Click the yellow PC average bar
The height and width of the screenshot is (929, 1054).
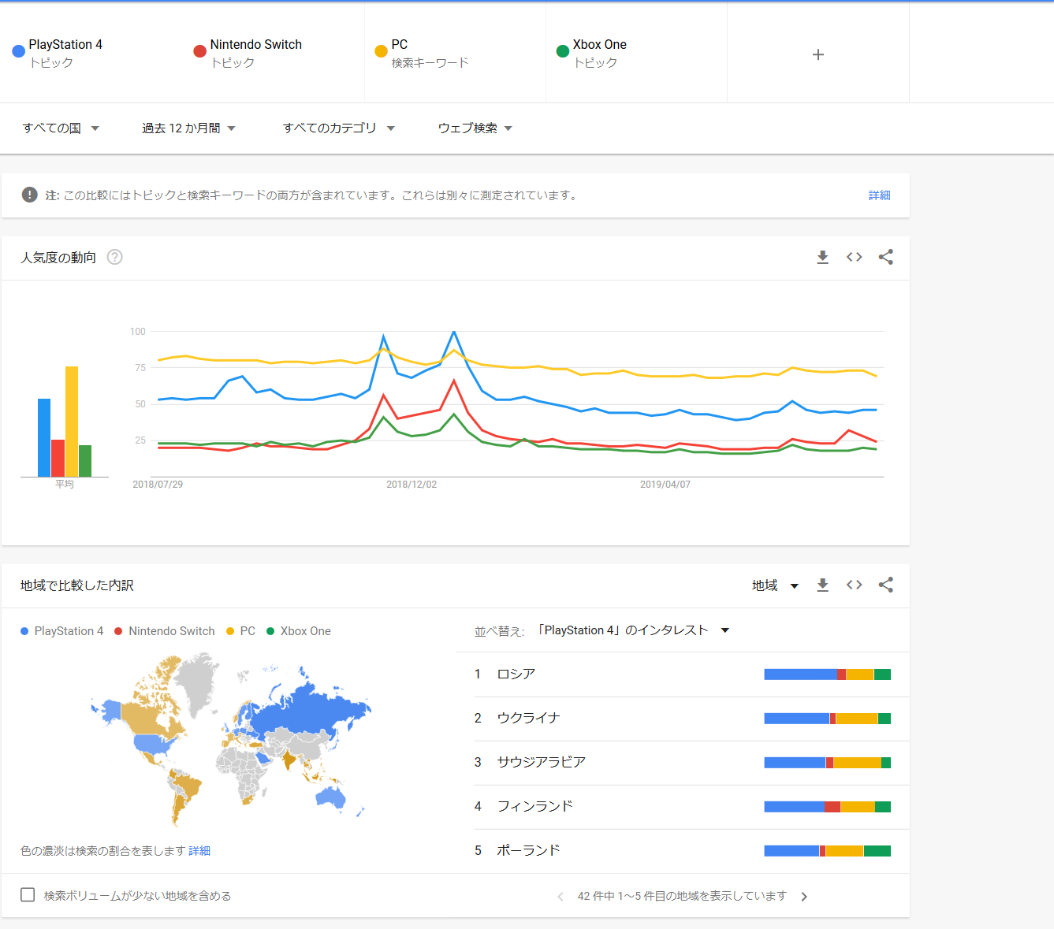point(72,422)
